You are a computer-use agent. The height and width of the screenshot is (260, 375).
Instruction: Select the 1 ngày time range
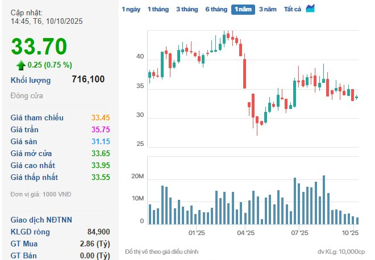(x=131, y=10)
